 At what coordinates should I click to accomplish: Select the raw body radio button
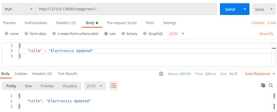click(106, 34)
